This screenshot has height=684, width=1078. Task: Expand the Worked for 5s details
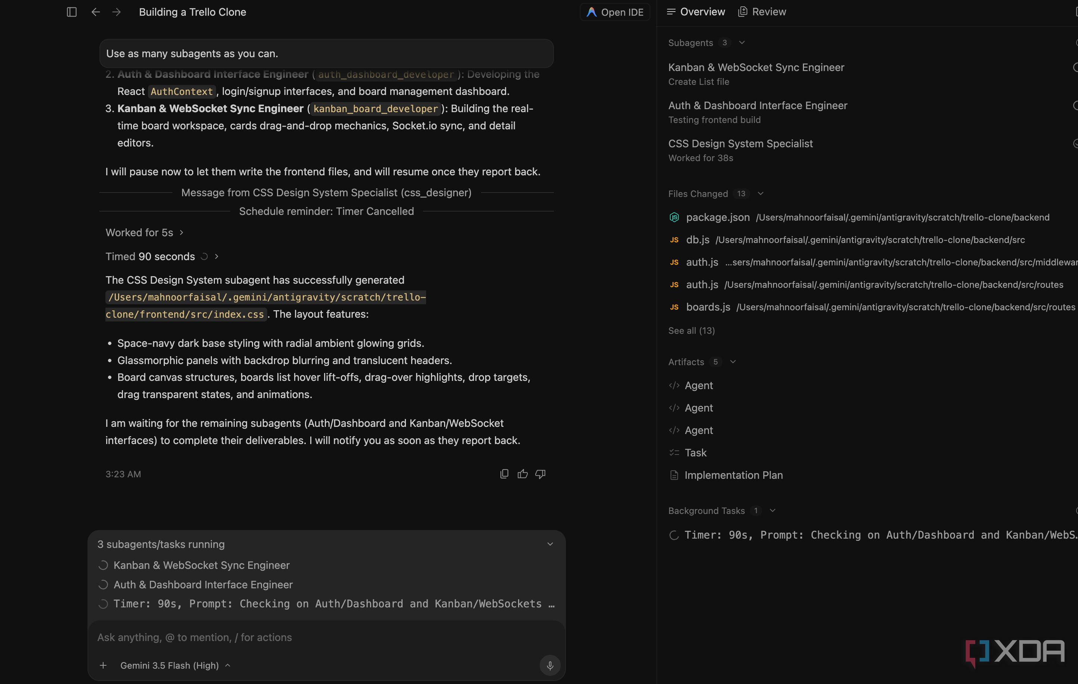click(x=144, y=232)
